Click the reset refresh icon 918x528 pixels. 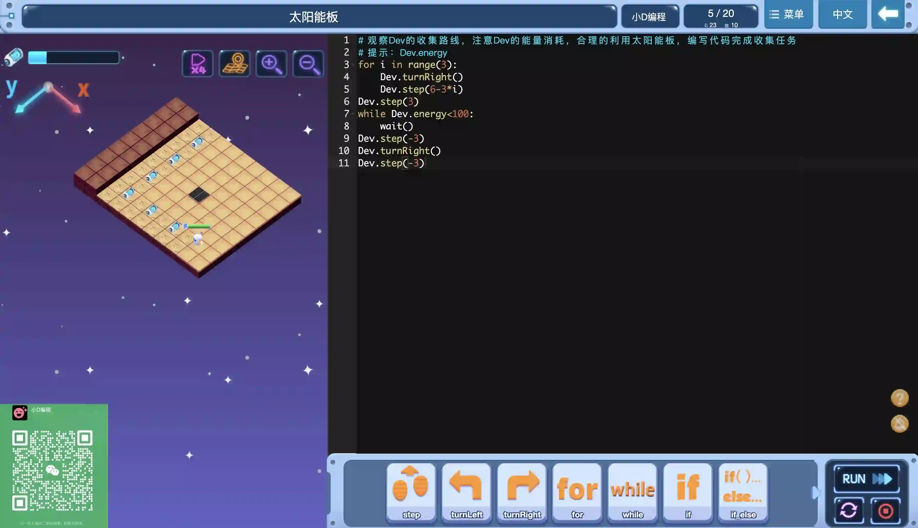(x=849, y=511)
